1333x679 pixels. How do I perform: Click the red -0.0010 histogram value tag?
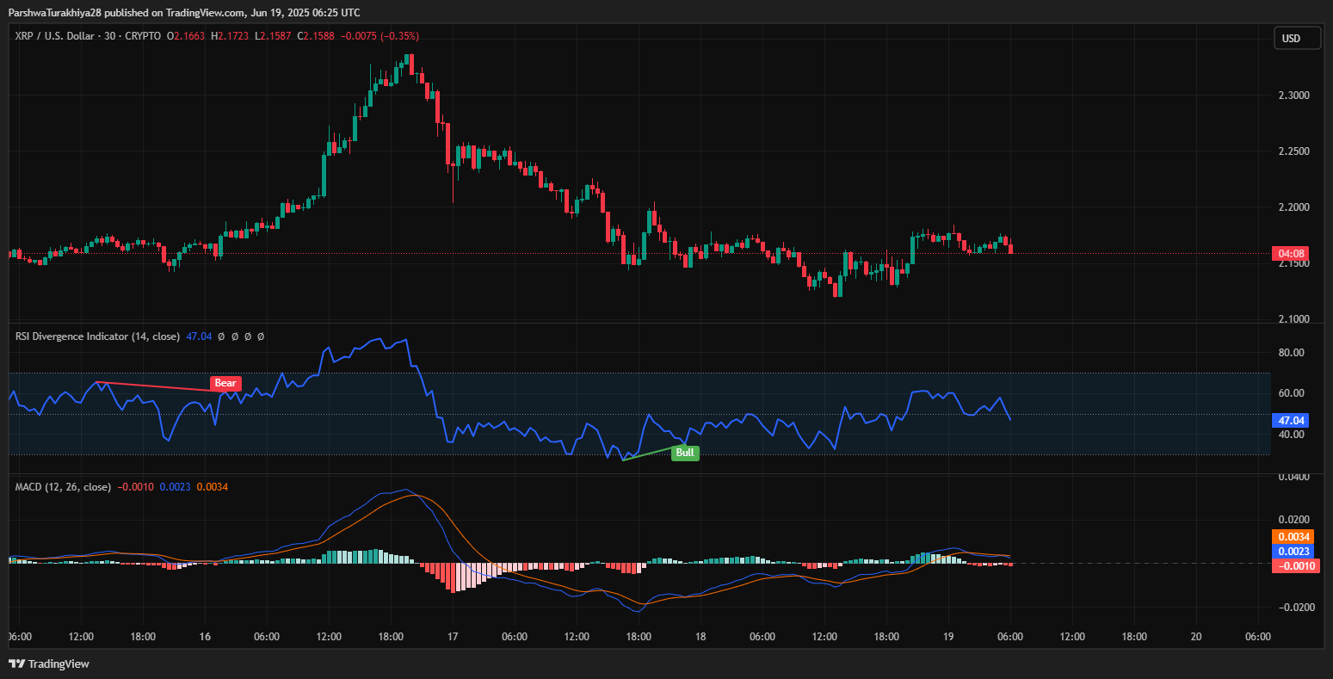(1293, 565)
